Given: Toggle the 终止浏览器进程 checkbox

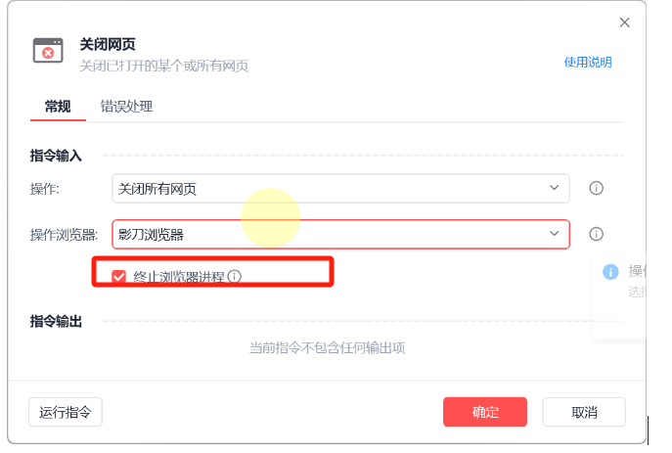Looking at the screenshot, I should coord(119,277).
